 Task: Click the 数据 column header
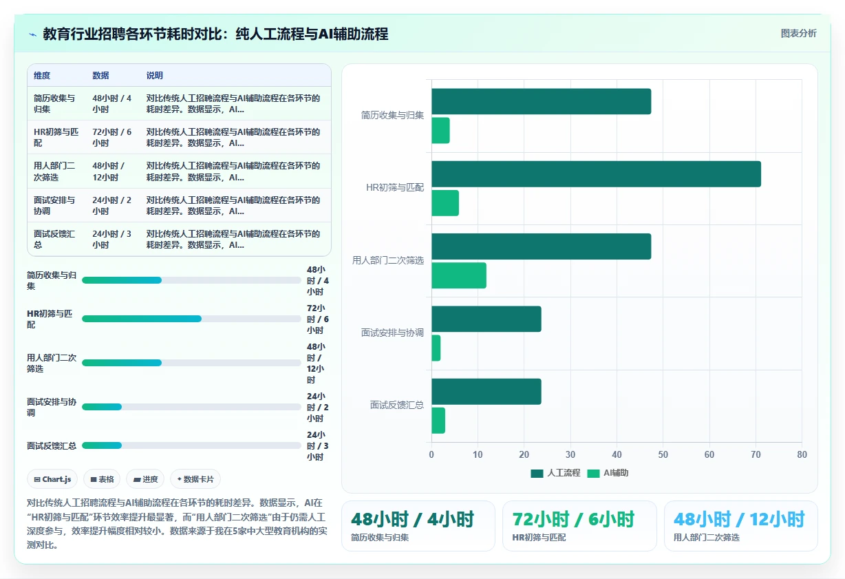[100, 76]
